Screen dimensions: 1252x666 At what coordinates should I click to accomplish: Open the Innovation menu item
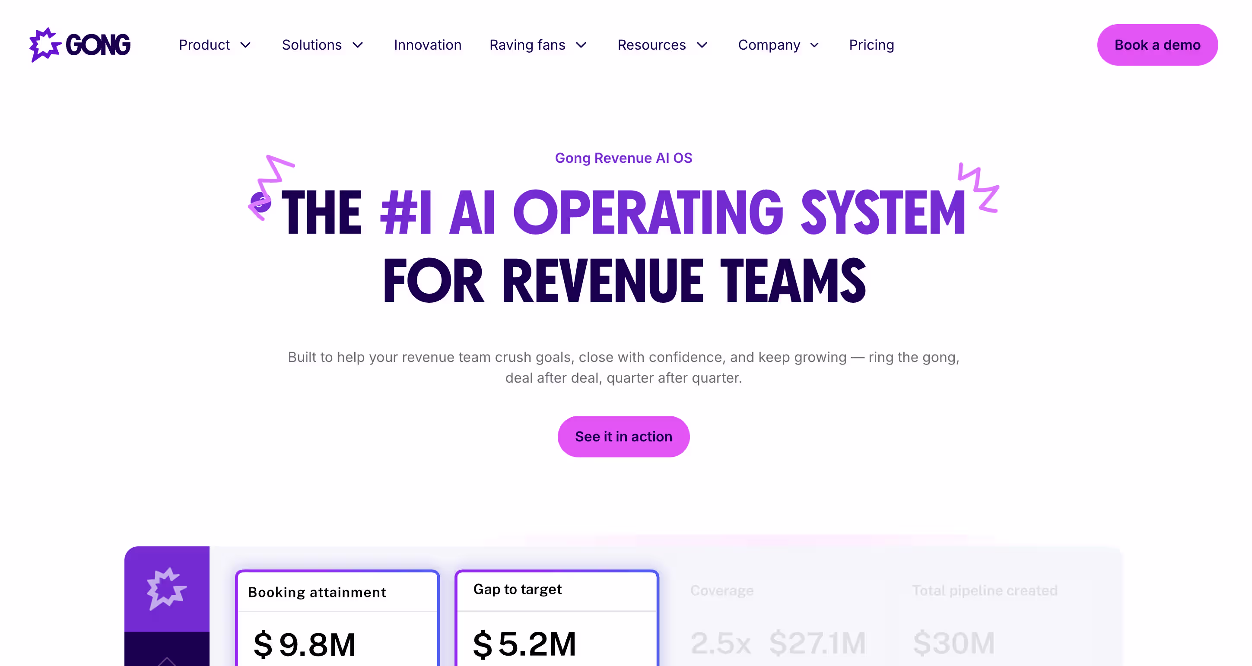click(427, 44)
